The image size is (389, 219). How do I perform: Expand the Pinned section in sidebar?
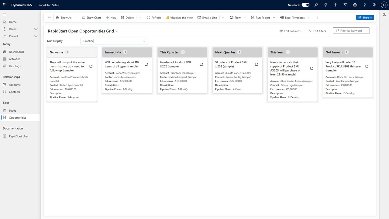[x=36, y=36]
